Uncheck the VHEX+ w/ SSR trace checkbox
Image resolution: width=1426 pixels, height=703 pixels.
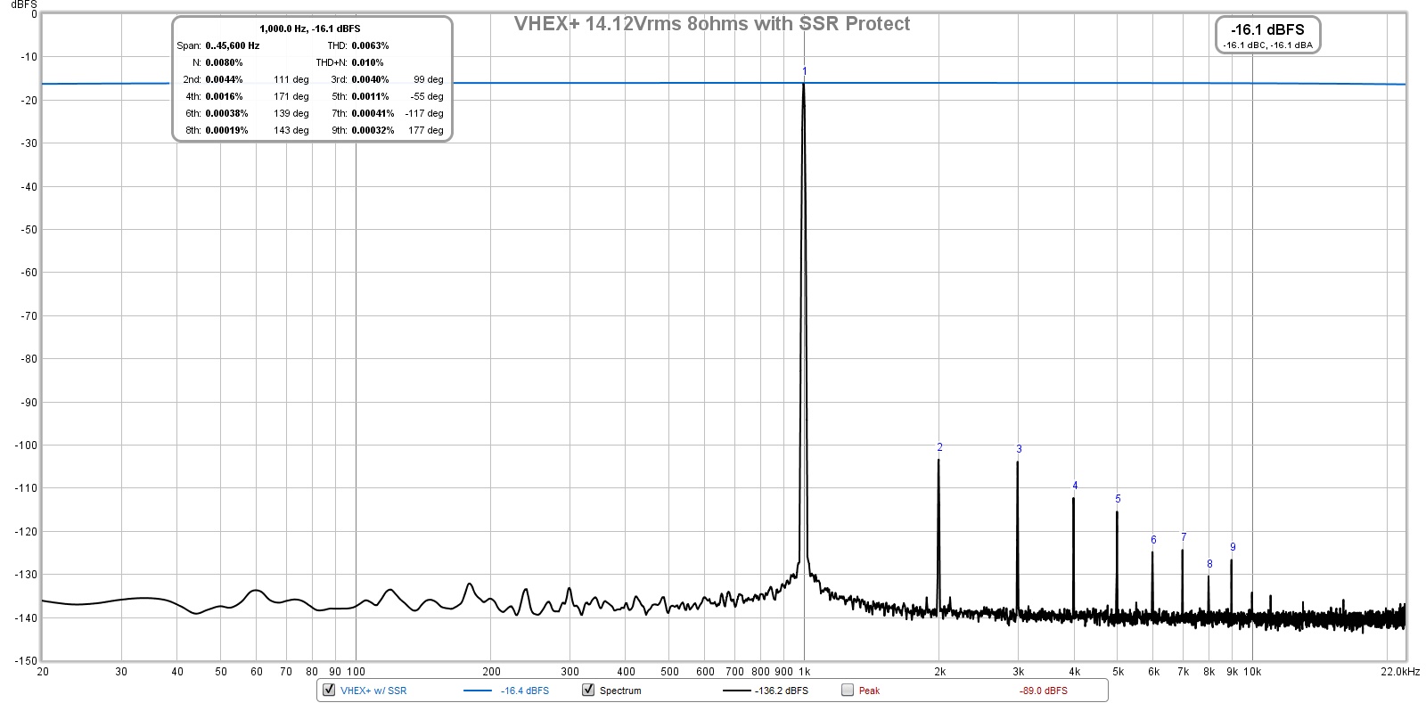pos(329,690)
